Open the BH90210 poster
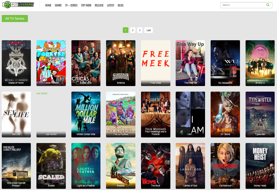277x190 pixels. click(x=260, y=63)
